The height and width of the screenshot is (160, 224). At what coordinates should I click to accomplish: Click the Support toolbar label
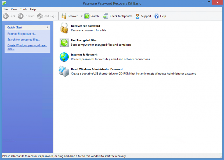click(x=146, y=16)
